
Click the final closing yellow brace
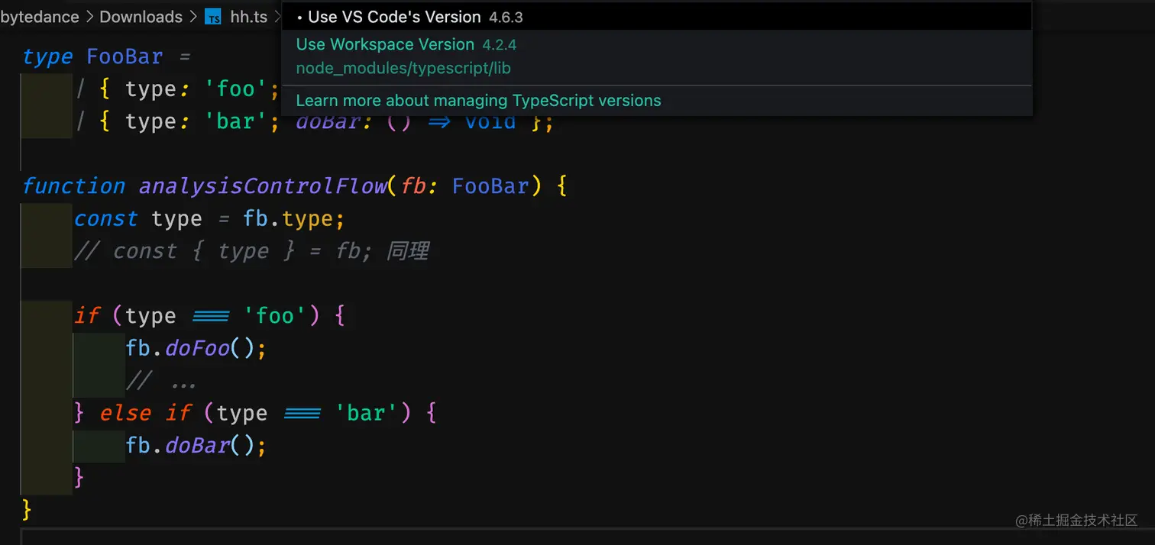tap(27, 509)
